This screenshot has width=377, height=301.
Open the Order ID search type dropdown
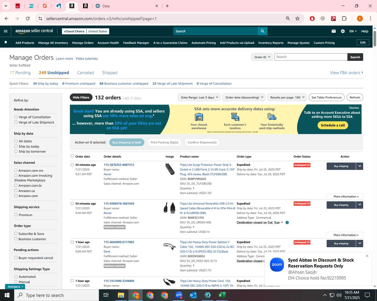pos(262,57)
